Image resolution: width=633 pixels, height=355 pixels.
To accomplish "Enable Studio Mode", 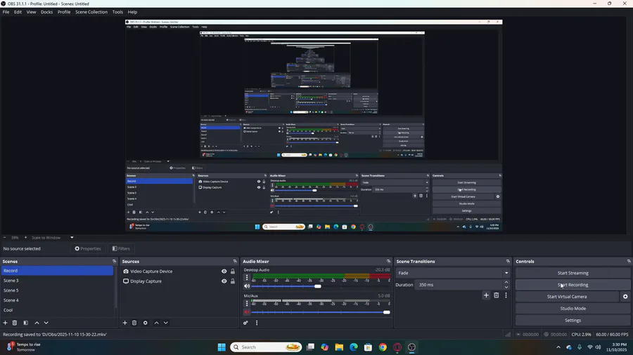I will pyautogui.click(x=573, y=309).
